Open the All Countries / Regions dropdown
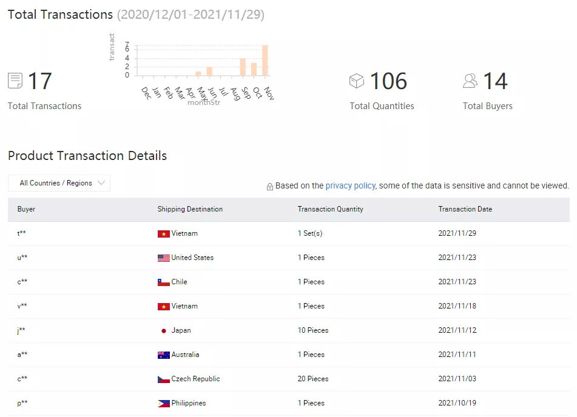577x417 pixels. [x=59, y=183]
